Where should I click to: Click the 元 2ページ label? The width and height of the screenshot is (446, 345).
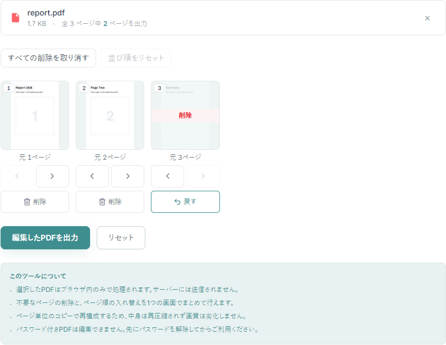(110, 157)
